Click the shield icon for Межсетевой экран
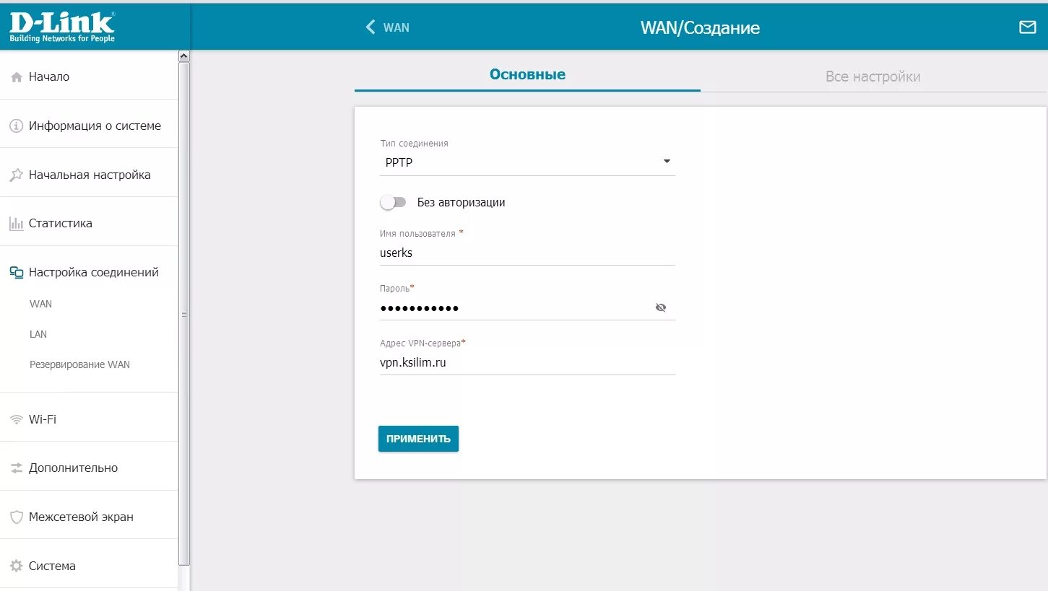The image size is (1048, 591). [17, 517]
